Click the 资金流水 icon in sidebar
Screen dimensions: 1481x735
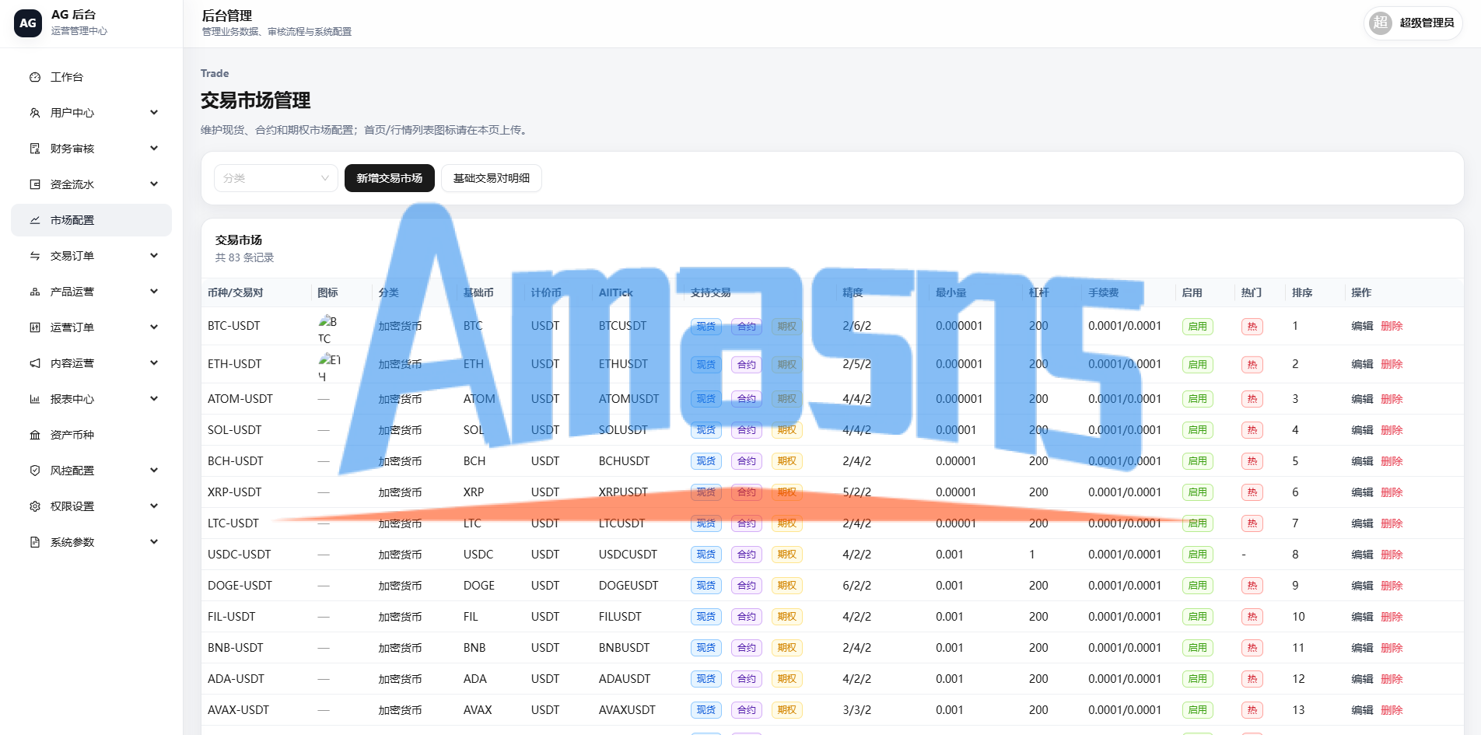tap(35, 184)
